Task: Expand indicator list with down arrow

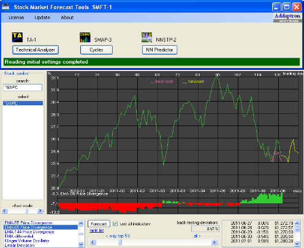Action: tap(81, 244)
